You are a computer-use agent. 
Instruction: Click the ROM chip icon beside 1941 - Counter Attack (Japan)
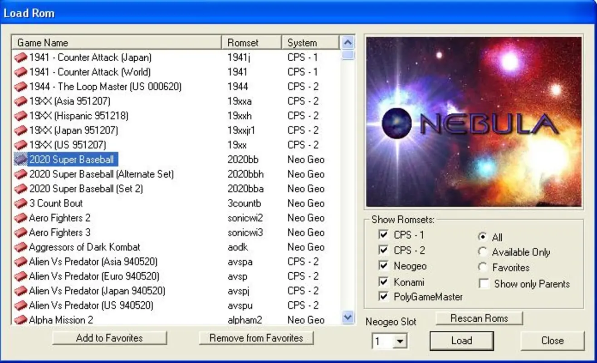[20, 57]
